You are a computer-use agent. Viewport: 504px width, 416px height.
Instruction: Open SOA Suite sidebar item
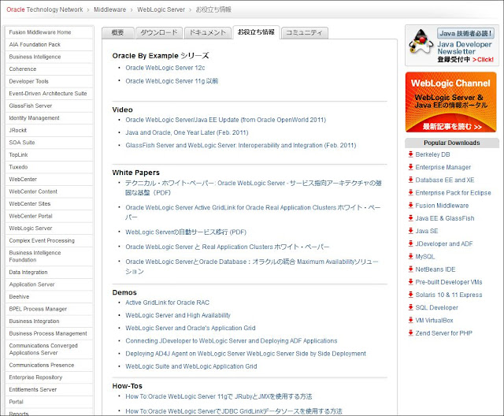49,143
